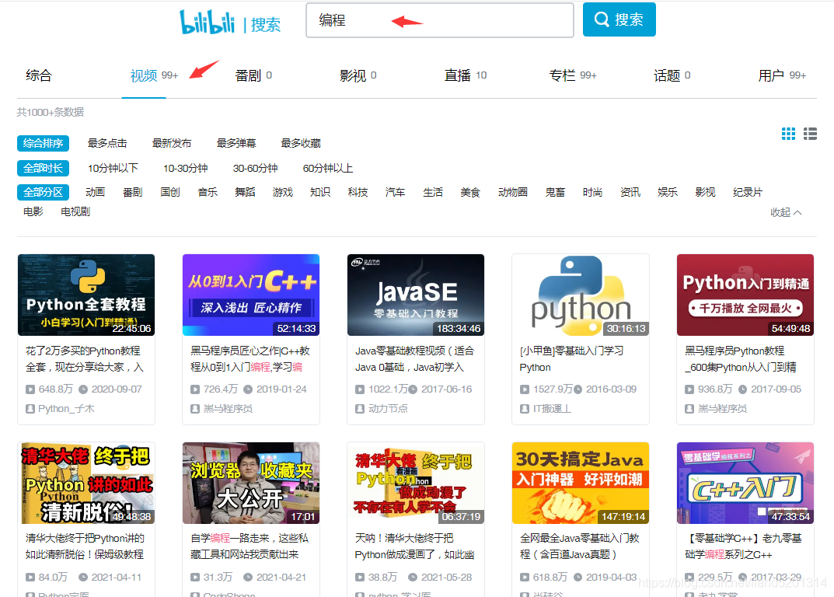Sort by 最新发布

pyautogui.click(x=172, y=143)
